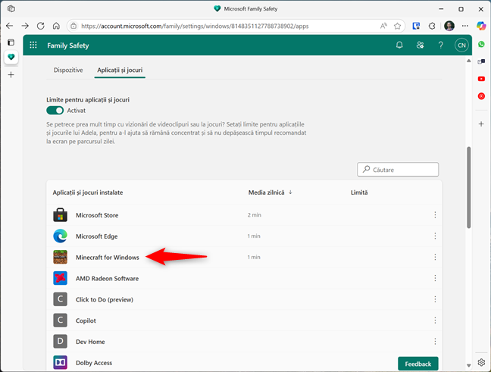Click the Dolby Access app icon
This screenshot has height=372, width=491.
(x=60, y=363)
